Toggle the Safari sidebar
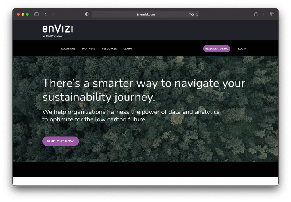Image resolution: width=291 pixels, height=202 pixels. pyautogui.click(x=36, y=14)
